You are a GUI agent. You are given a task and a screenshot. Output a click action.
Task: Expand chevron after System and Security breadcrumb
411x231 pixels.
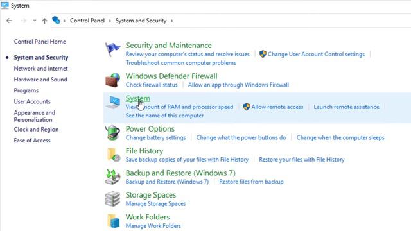click(171, 21)
